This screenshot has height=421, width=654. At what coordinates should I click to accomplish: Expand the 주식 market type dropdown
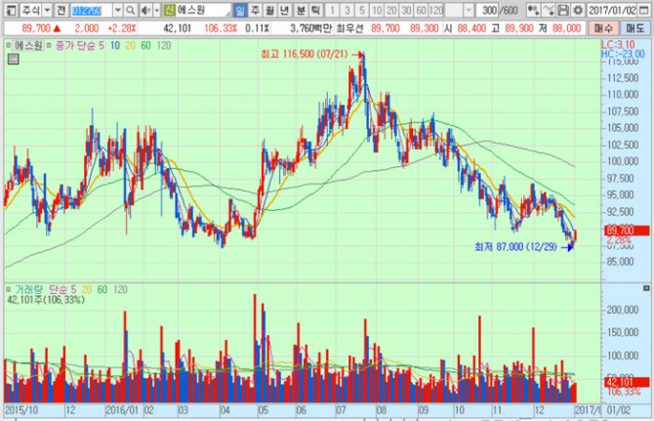(48, 9)
